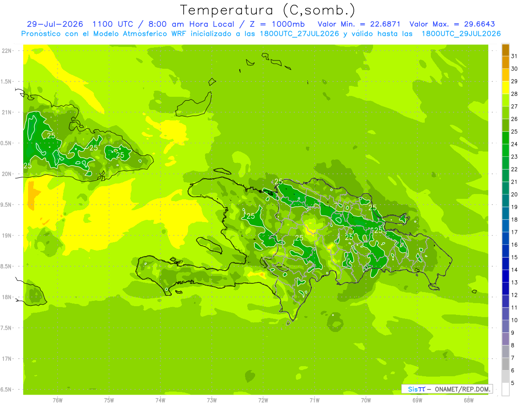Pick the purple legend swatch between 8 and 9

pyautogui.click(x=505, y=339)
